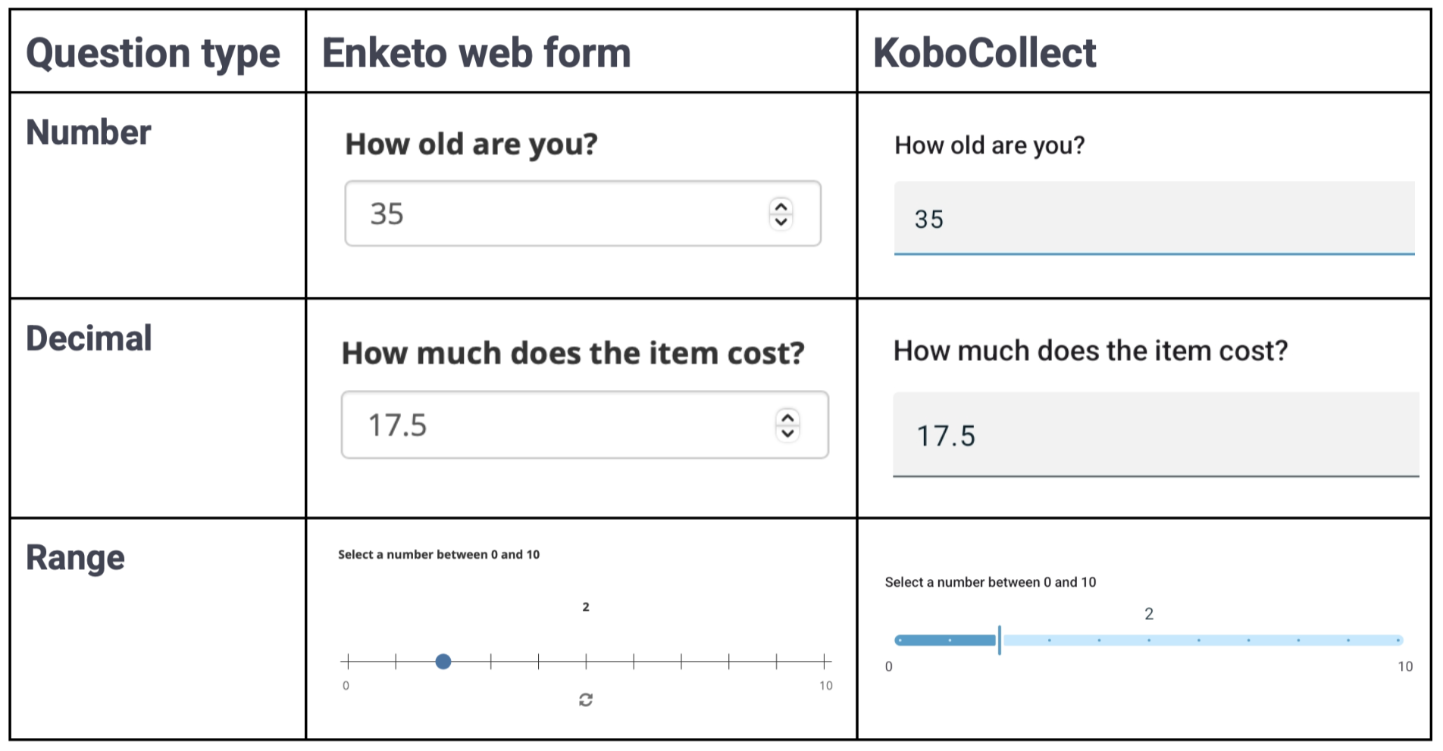Select the KoboCollect column header
Viewport: 1443px width, 751px height.
[x=984, y=55]
